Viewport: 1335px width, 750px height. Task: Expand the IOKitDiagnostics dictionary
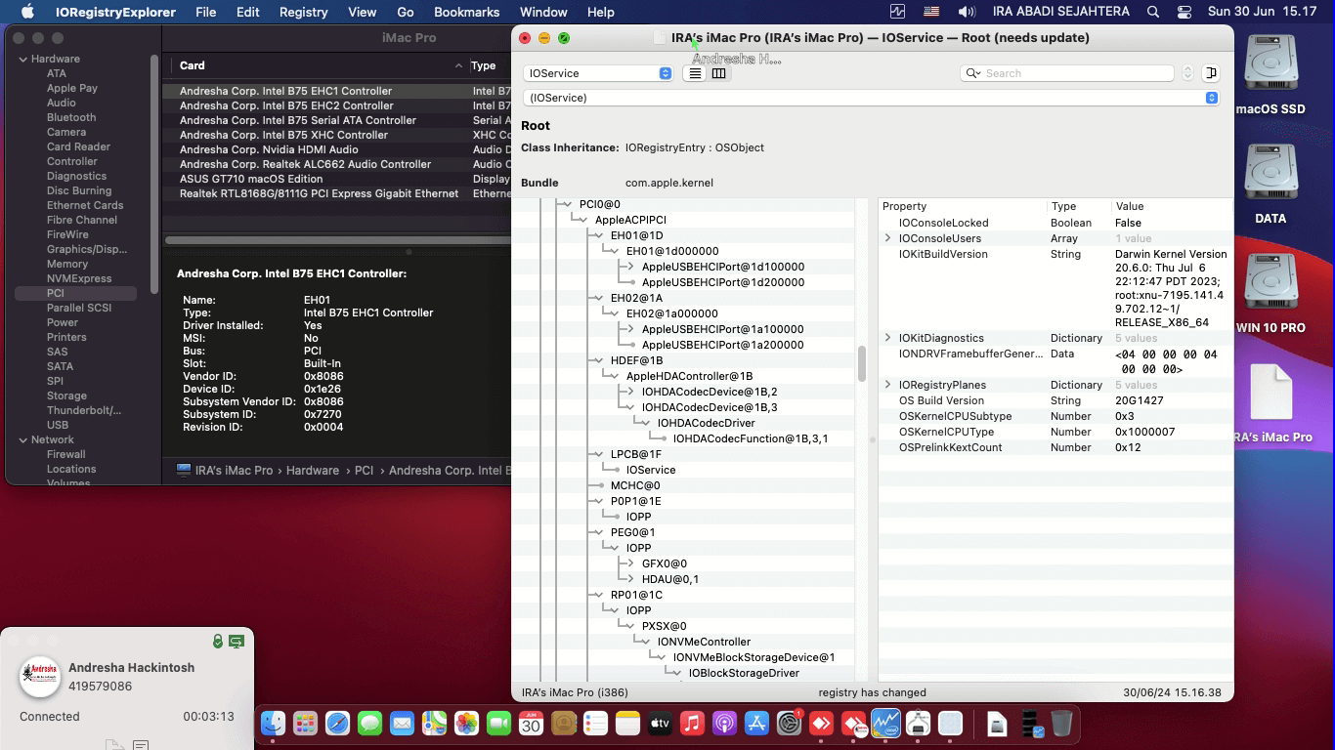(887, 338)
